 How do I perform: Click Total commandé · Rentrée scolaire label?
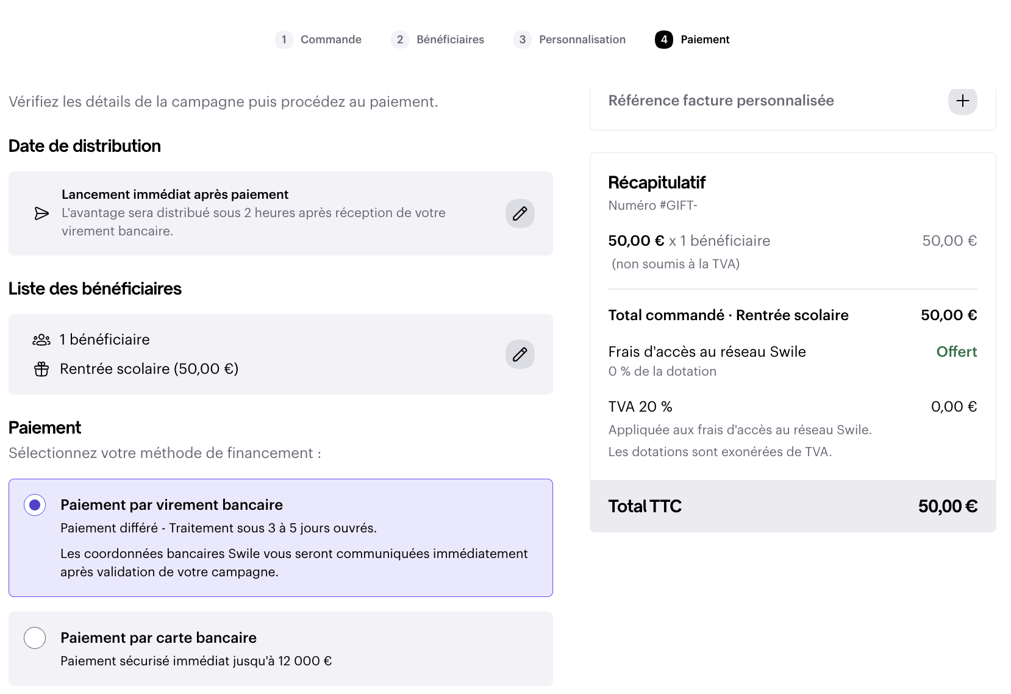[729, 315]
